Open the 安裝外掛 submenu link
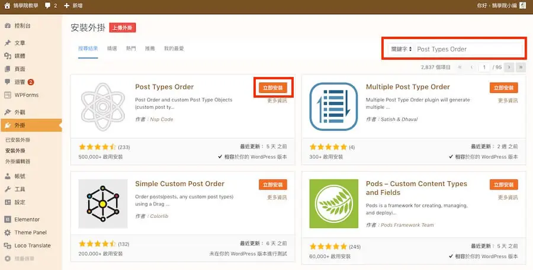 click(15, 150)
